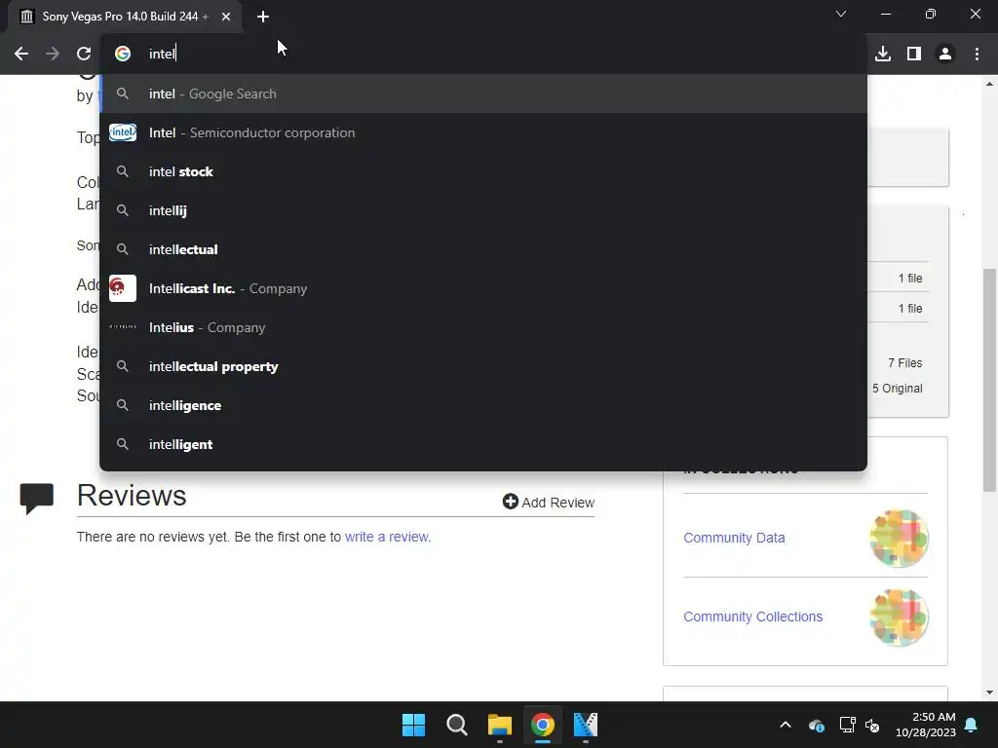Screen dimensions: 998x748
Task: Click the Chrome taskbar icon
Action: click(x=543, y=725)
